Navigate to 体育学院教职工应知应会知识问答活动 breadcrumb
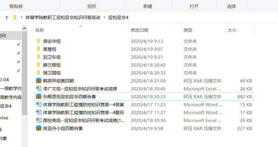The height and width of the screenshot is (147, 278). 63,18
